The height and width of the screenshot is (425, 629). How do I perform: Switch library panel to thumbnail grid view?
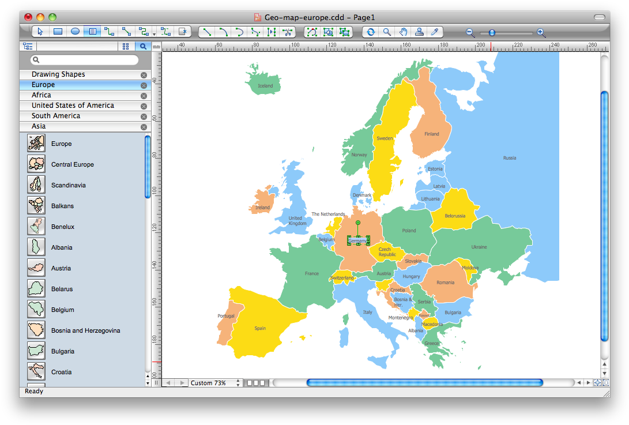coord(126,46)
